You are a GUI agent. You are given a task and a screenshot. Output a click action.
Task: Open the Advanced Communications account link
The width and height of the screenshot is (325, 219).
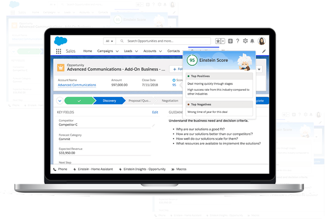(x=77, y=85)
